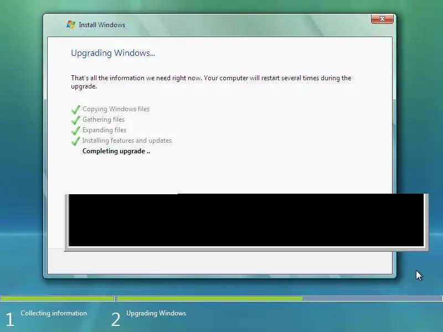Image resolution: width=443 pixels, height=332 pixels.
Task: Click the 'Install Windows' title text
Action: click(x=102, y=25)
